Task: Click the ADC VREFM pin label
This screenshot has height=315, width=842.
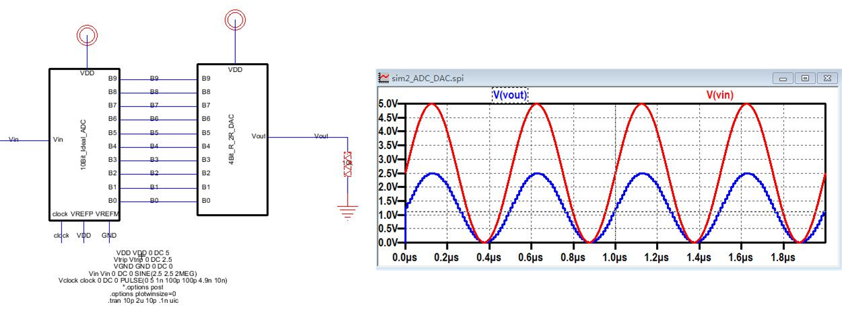Action: (107, 214)
